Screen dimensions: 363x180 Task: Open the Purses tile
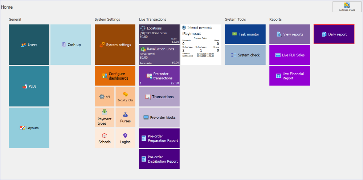point(125,117)
